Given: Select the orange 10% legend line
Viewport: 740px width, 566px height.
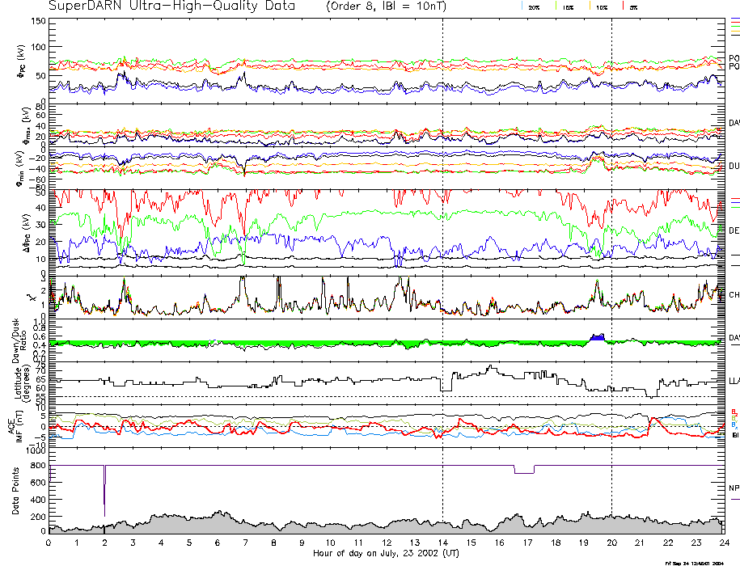Looking at the screenshot, I should coord(590,6).
